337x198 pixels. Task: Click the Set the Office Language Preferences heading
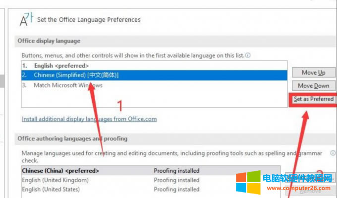(89, 20)
